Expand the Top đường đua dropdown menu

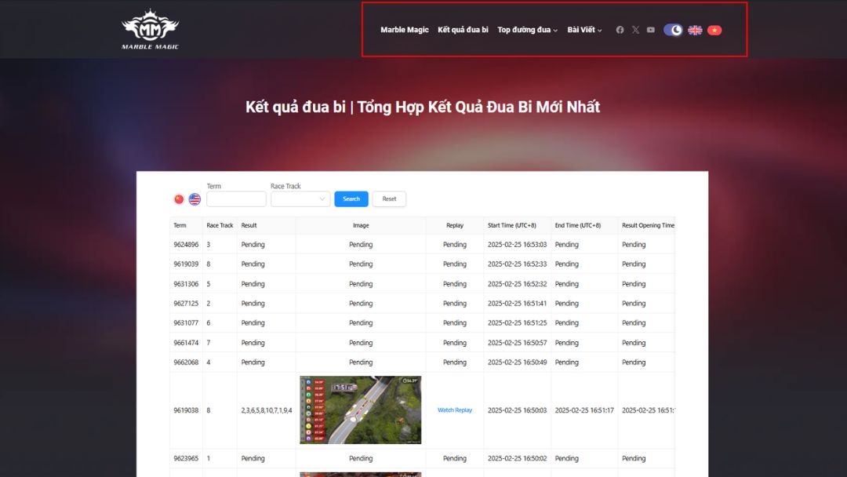click(x=527, y=30)
